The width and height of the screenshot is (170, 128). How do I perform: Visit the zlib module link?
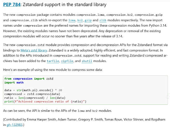click(103, 20)
